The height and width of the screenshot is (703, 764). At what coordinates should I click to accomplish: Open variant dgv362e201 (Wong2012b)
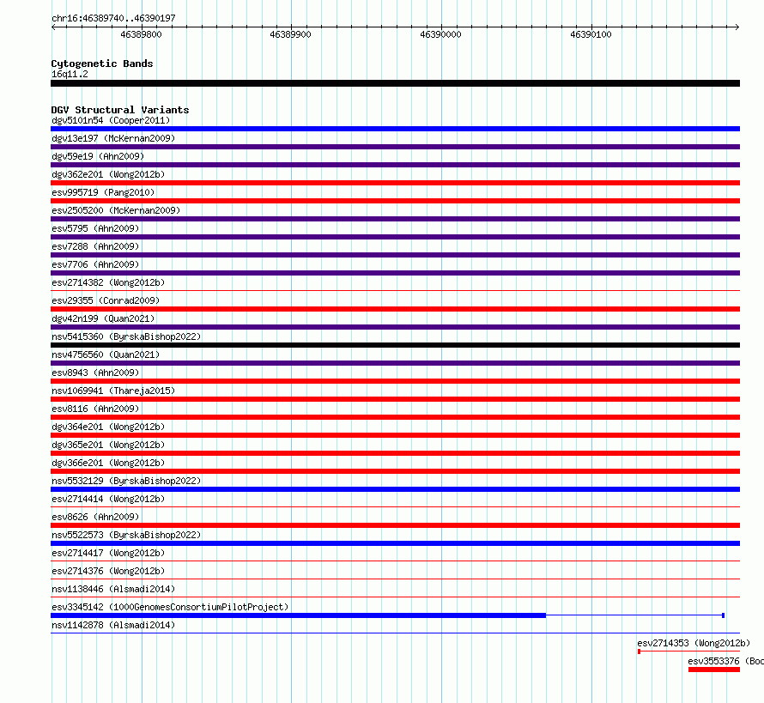[x=108, y=174]
